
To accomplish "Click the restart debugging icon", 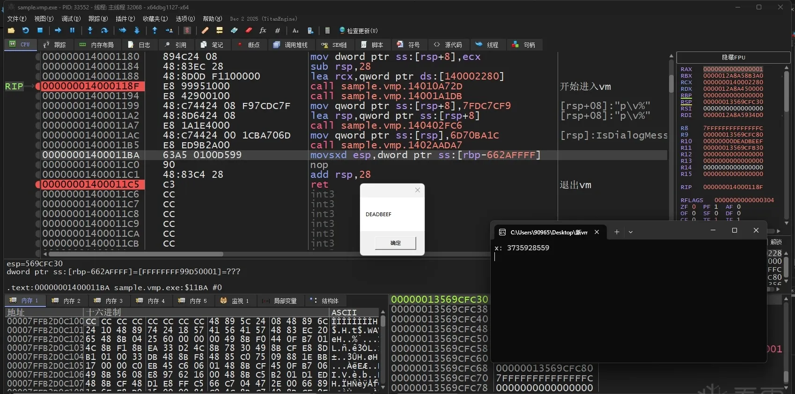I will (x=26, y=30).
